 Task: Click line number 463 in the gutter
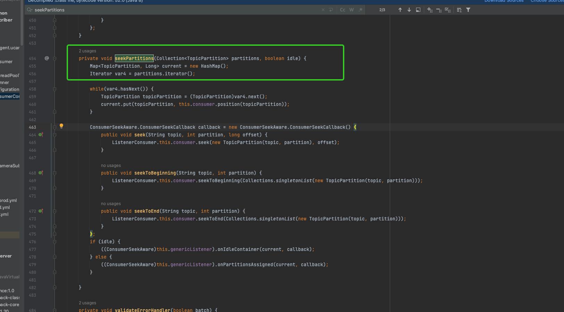(x=32, y=127)
